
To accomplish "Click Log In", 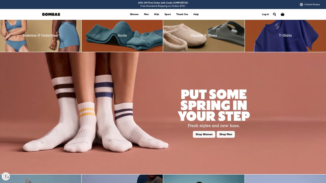I will 265,14.
